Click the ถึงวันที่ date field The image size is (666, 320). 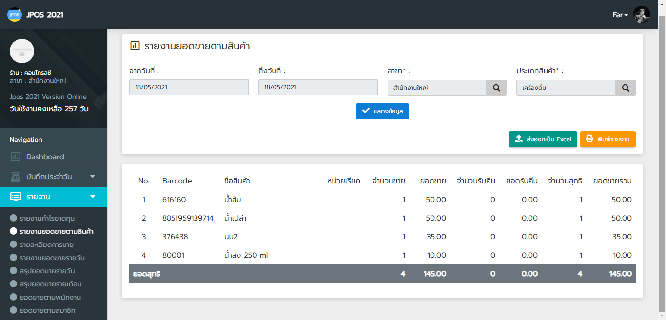[318, 88]
